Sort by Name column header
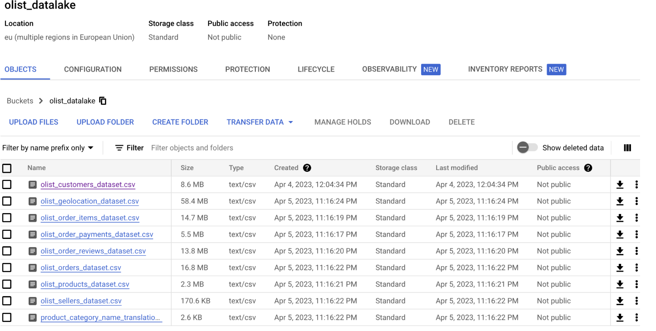Image resolution: width=656 pixels, height=331 pixels. pos(36,168)
